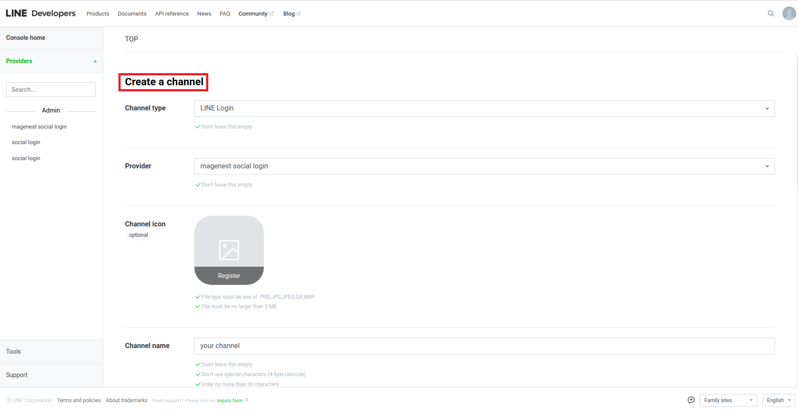Open Terms and policies link
The image size is (798, 413).
79,400
